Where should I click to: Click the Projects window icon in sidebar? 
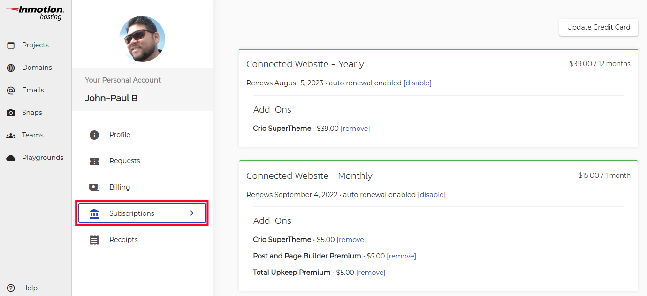click(11, 46)
